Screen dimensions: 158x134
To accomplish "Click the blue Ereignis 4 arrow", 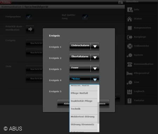I will (95, 80).
